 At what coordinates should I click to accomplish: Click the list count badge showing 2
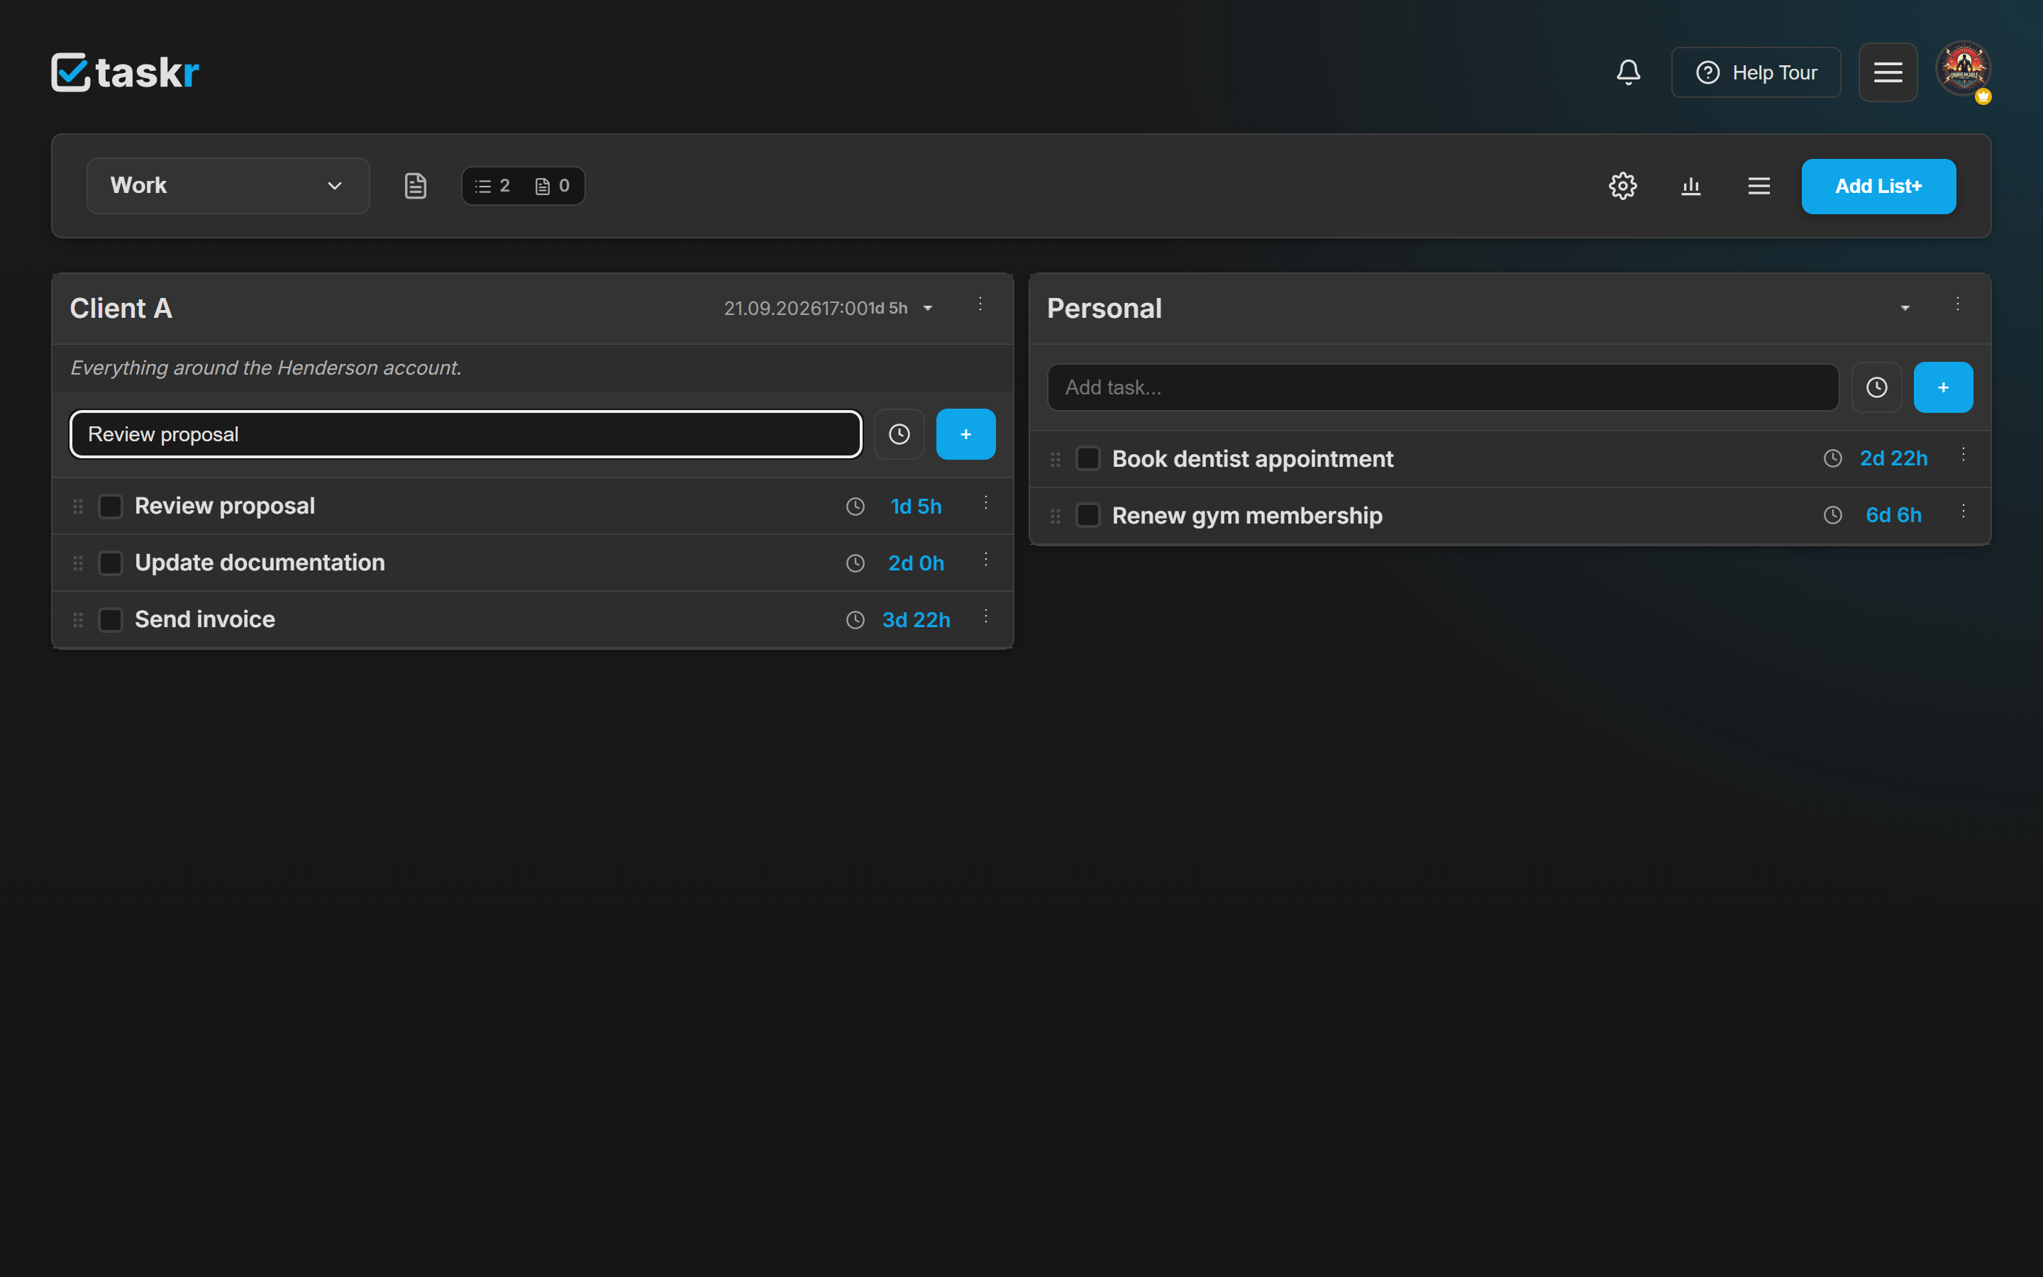pos(493,186)
